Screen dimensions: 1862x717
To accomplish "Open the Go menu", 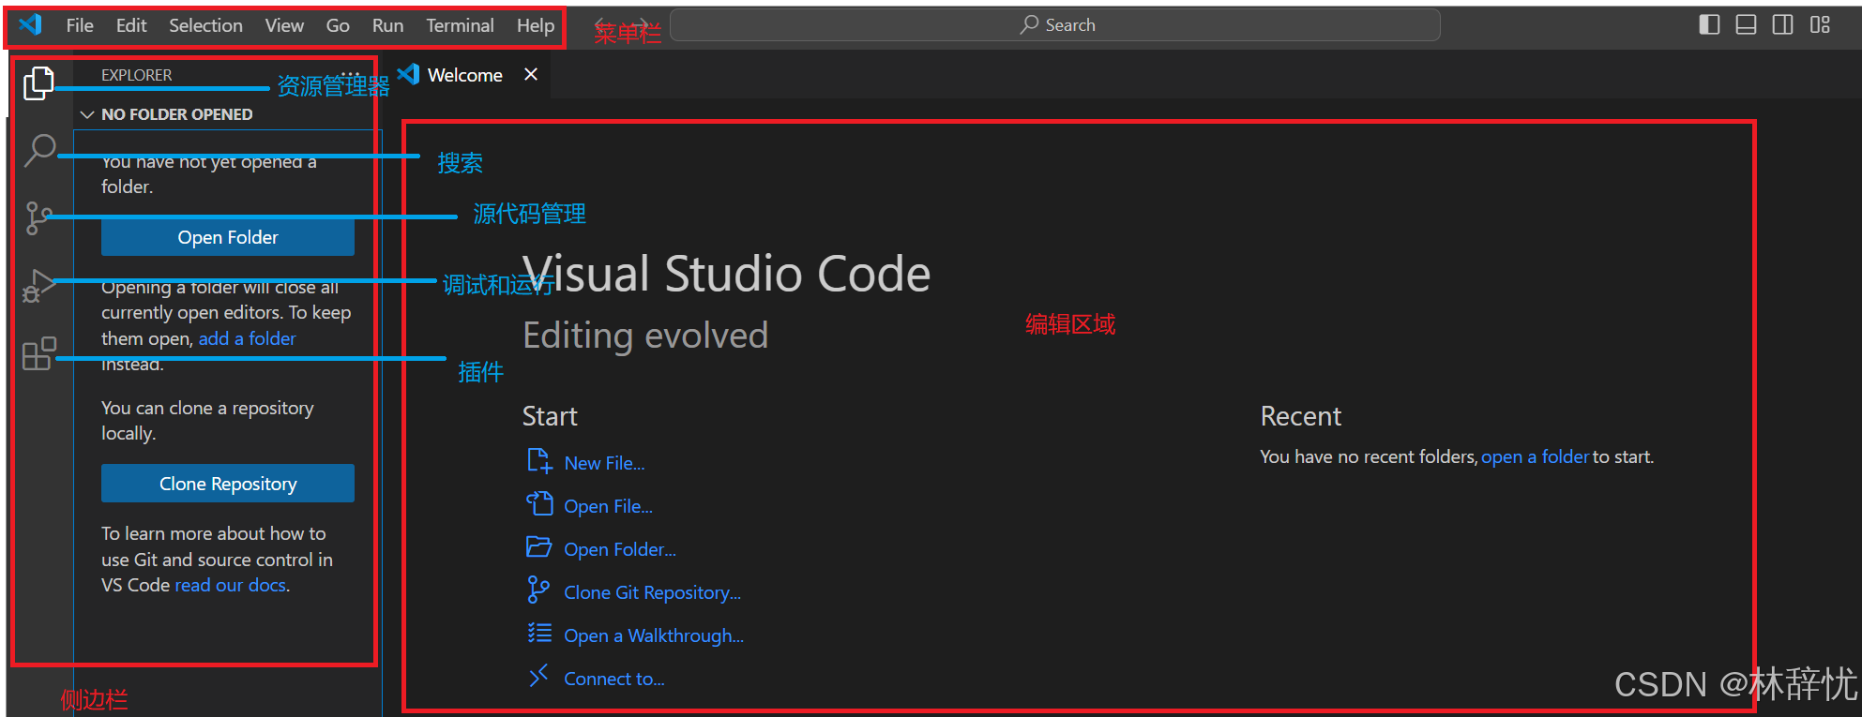I will [x=338, y=25].
